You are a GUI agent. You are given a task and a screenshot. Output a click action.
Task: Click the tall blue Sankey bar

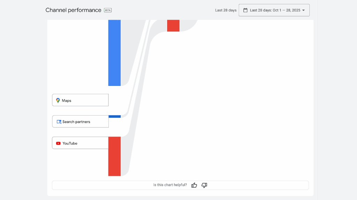pos(115,52)
